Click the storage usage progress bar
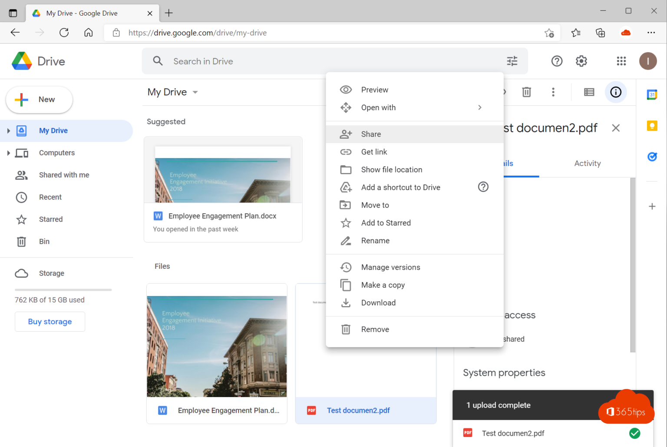Viewport: 667px width, 447px height. [63, 289]
